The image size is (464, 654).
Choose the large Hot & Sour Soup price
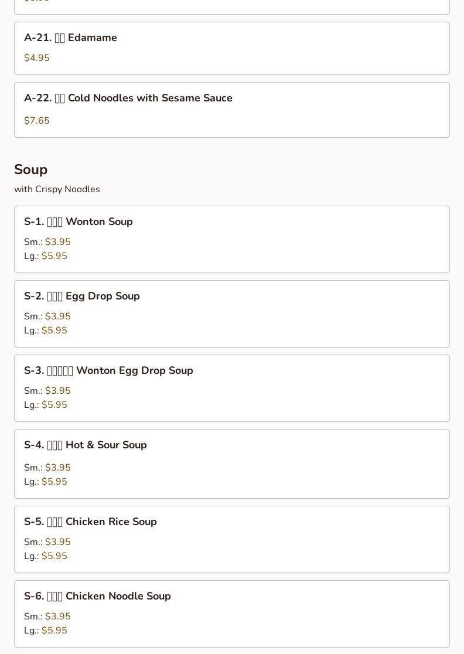54,482
